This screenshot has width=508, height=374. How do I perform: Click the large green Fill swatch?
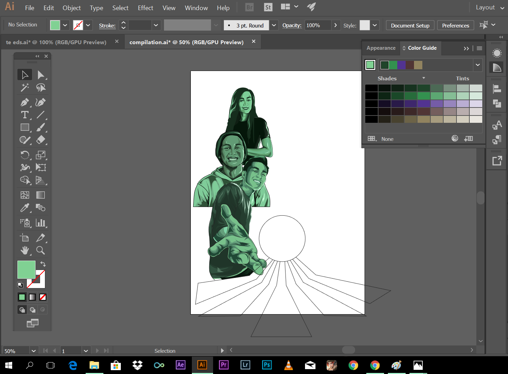[x=26, y=269]
